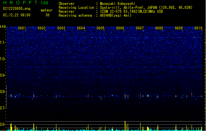The height and width of the screenshot is (131, 206).
Task: Click the 0605 time marker
Action: coord(101,28)
